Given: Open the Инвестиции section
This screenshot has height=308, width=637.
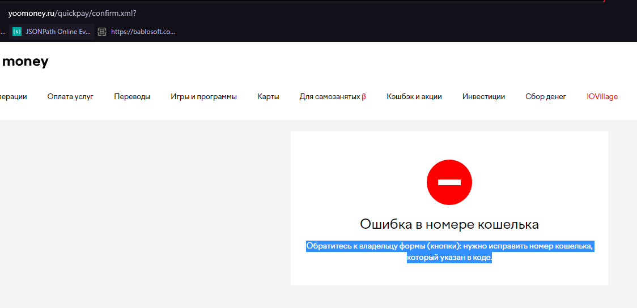Looking at the screenshot, I should [x=483, y=97].
